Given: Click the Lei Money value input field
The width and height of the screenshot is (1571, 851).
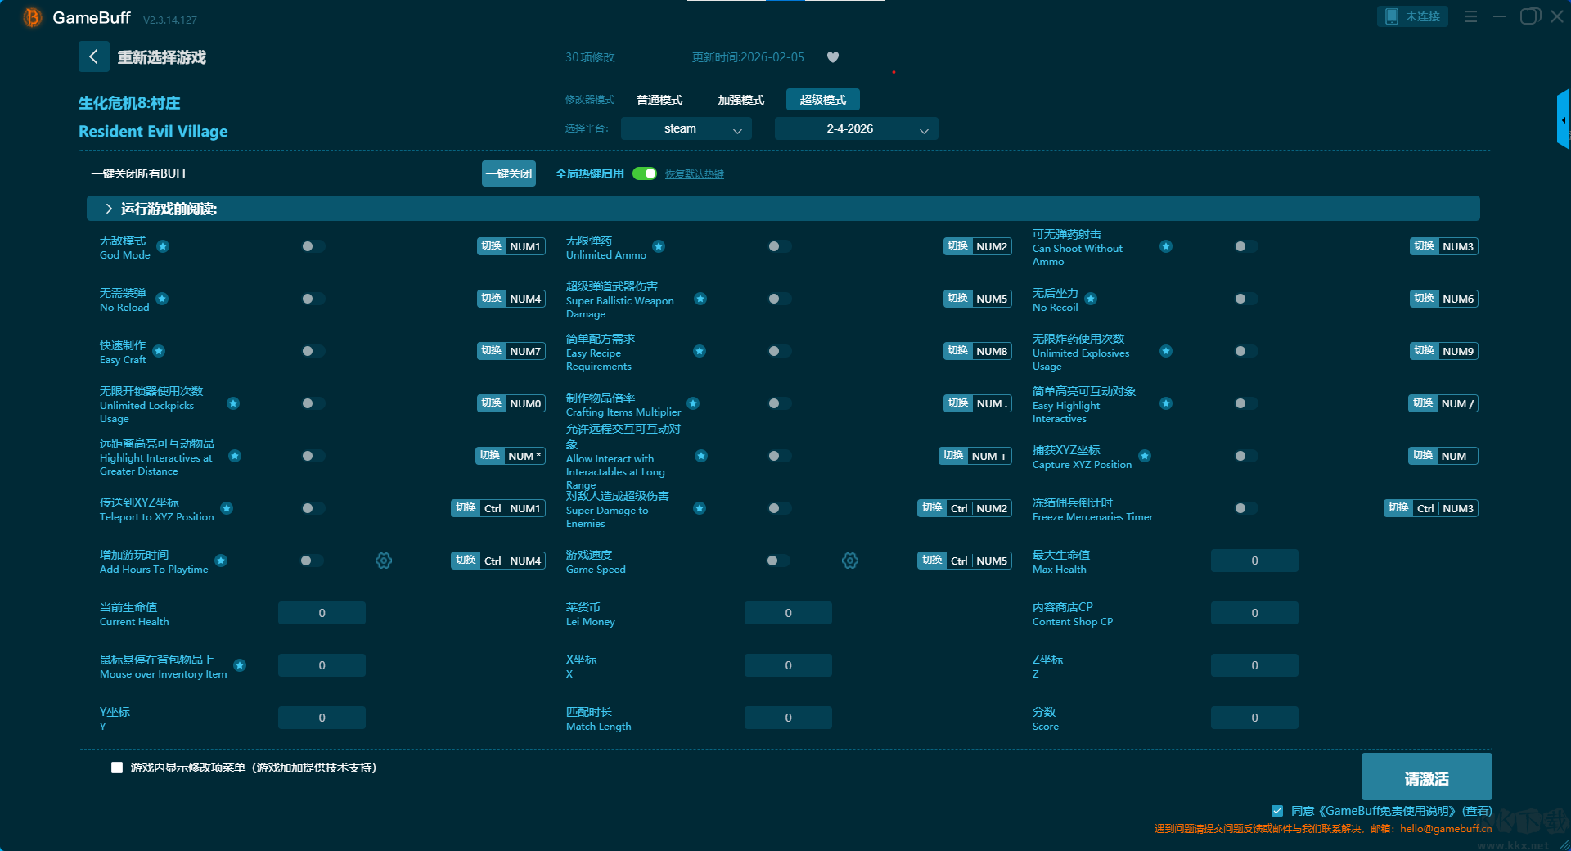Looking at the screenshot, I should pyautogui.click(x=788, y=613).
